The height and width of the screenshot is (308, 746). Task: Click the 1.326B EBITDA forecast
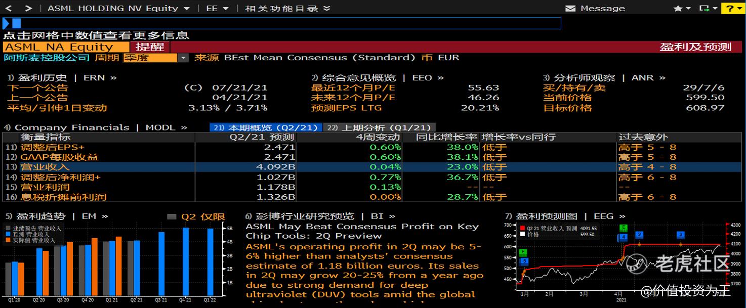click(276, 197)
